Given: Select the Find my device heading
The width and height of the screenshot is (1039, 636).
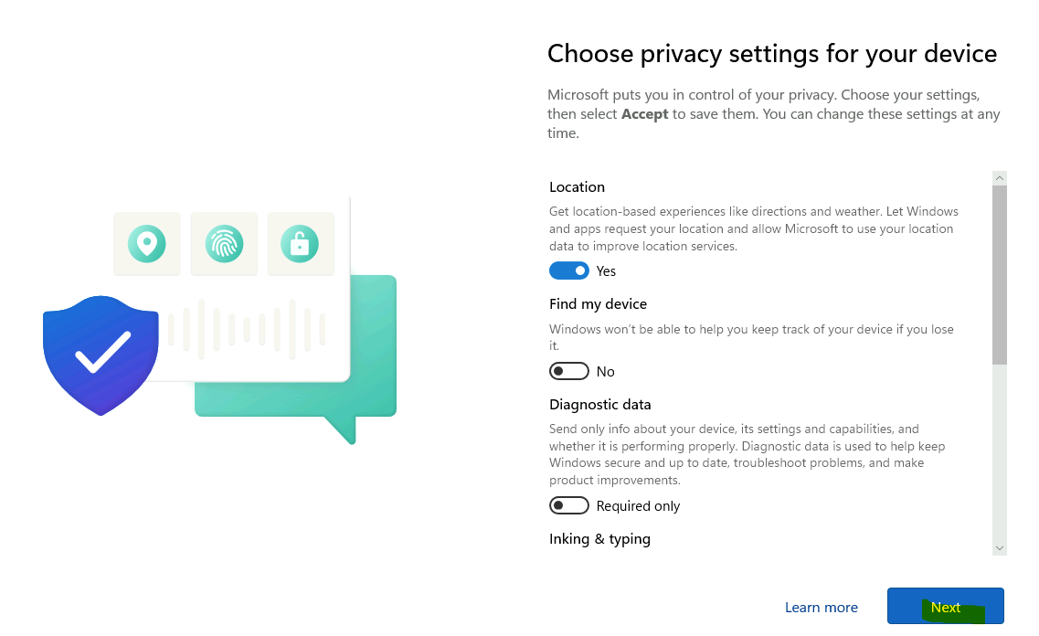Looking at the screenshot, I should click(598, 304).
